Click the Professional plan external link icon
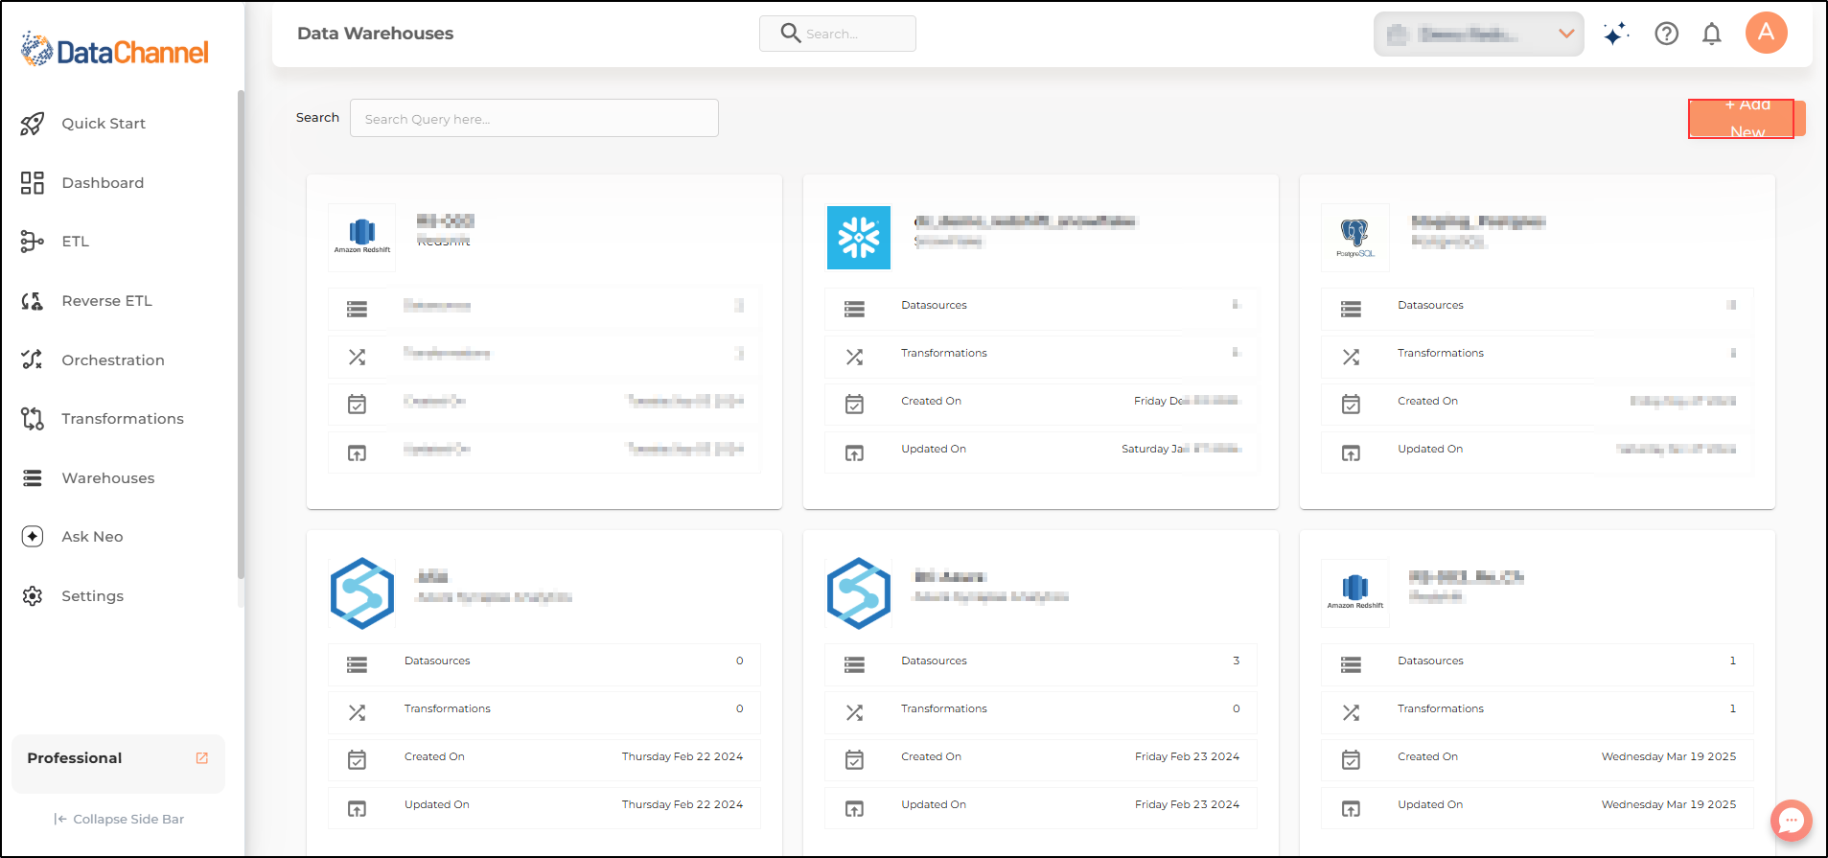This screenshot has width=1828, height=858. 202,758
